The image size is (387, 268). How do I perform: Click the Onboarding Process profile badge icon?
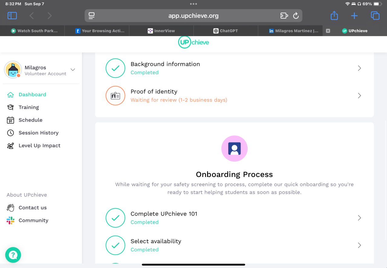click(234, 149)
